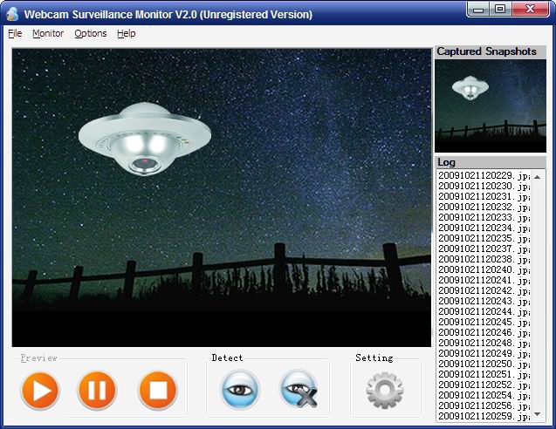Open the Monitor menu
Screen dimensions: 556x429
(48, 33)
